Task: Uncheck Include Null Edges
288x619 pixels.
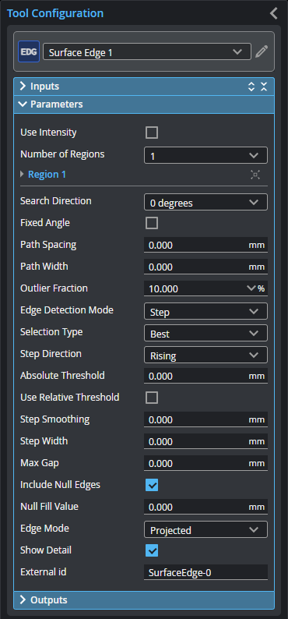Action: 152,485
